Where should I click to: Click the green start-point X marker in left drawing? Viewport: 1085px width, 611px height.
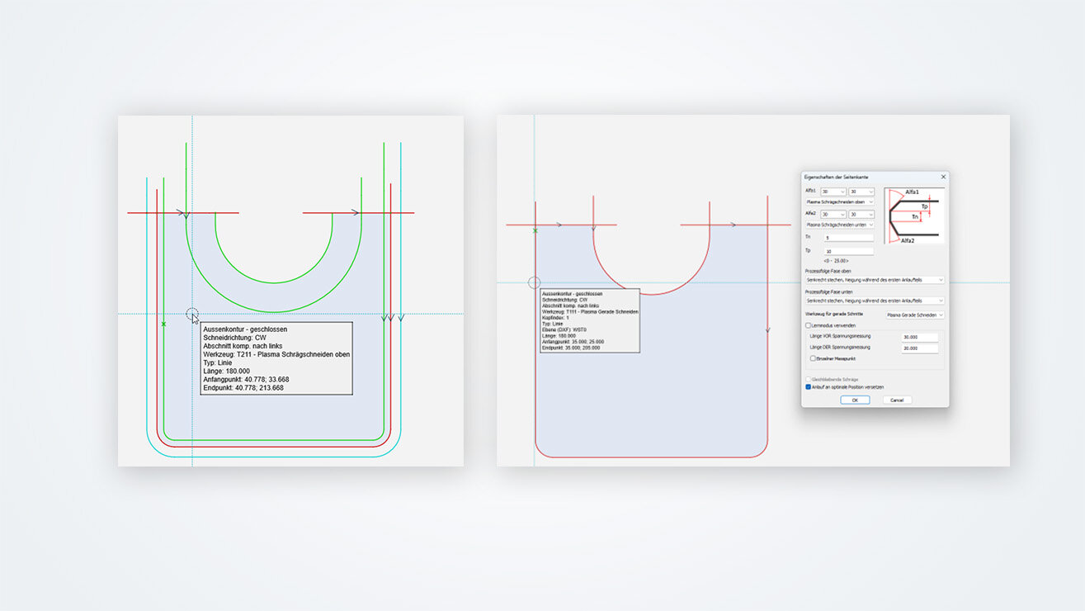[163, 324]
